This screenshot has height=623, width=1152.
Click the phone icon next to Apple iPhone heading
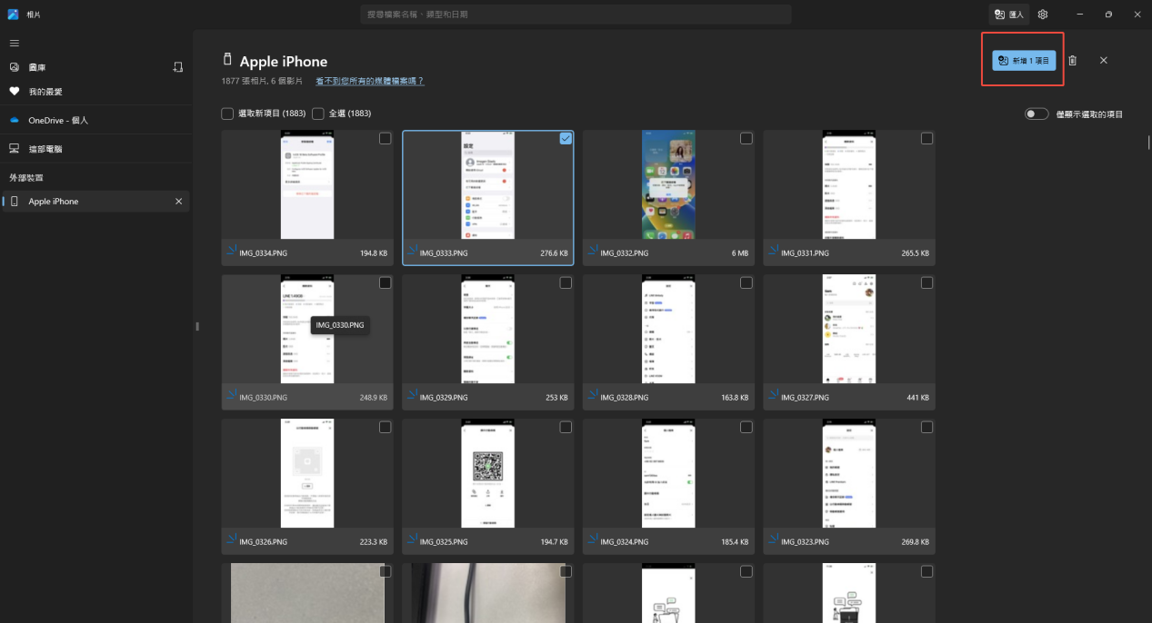click(227, 60)
